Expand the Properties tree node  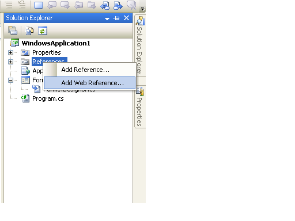[10, 52]
